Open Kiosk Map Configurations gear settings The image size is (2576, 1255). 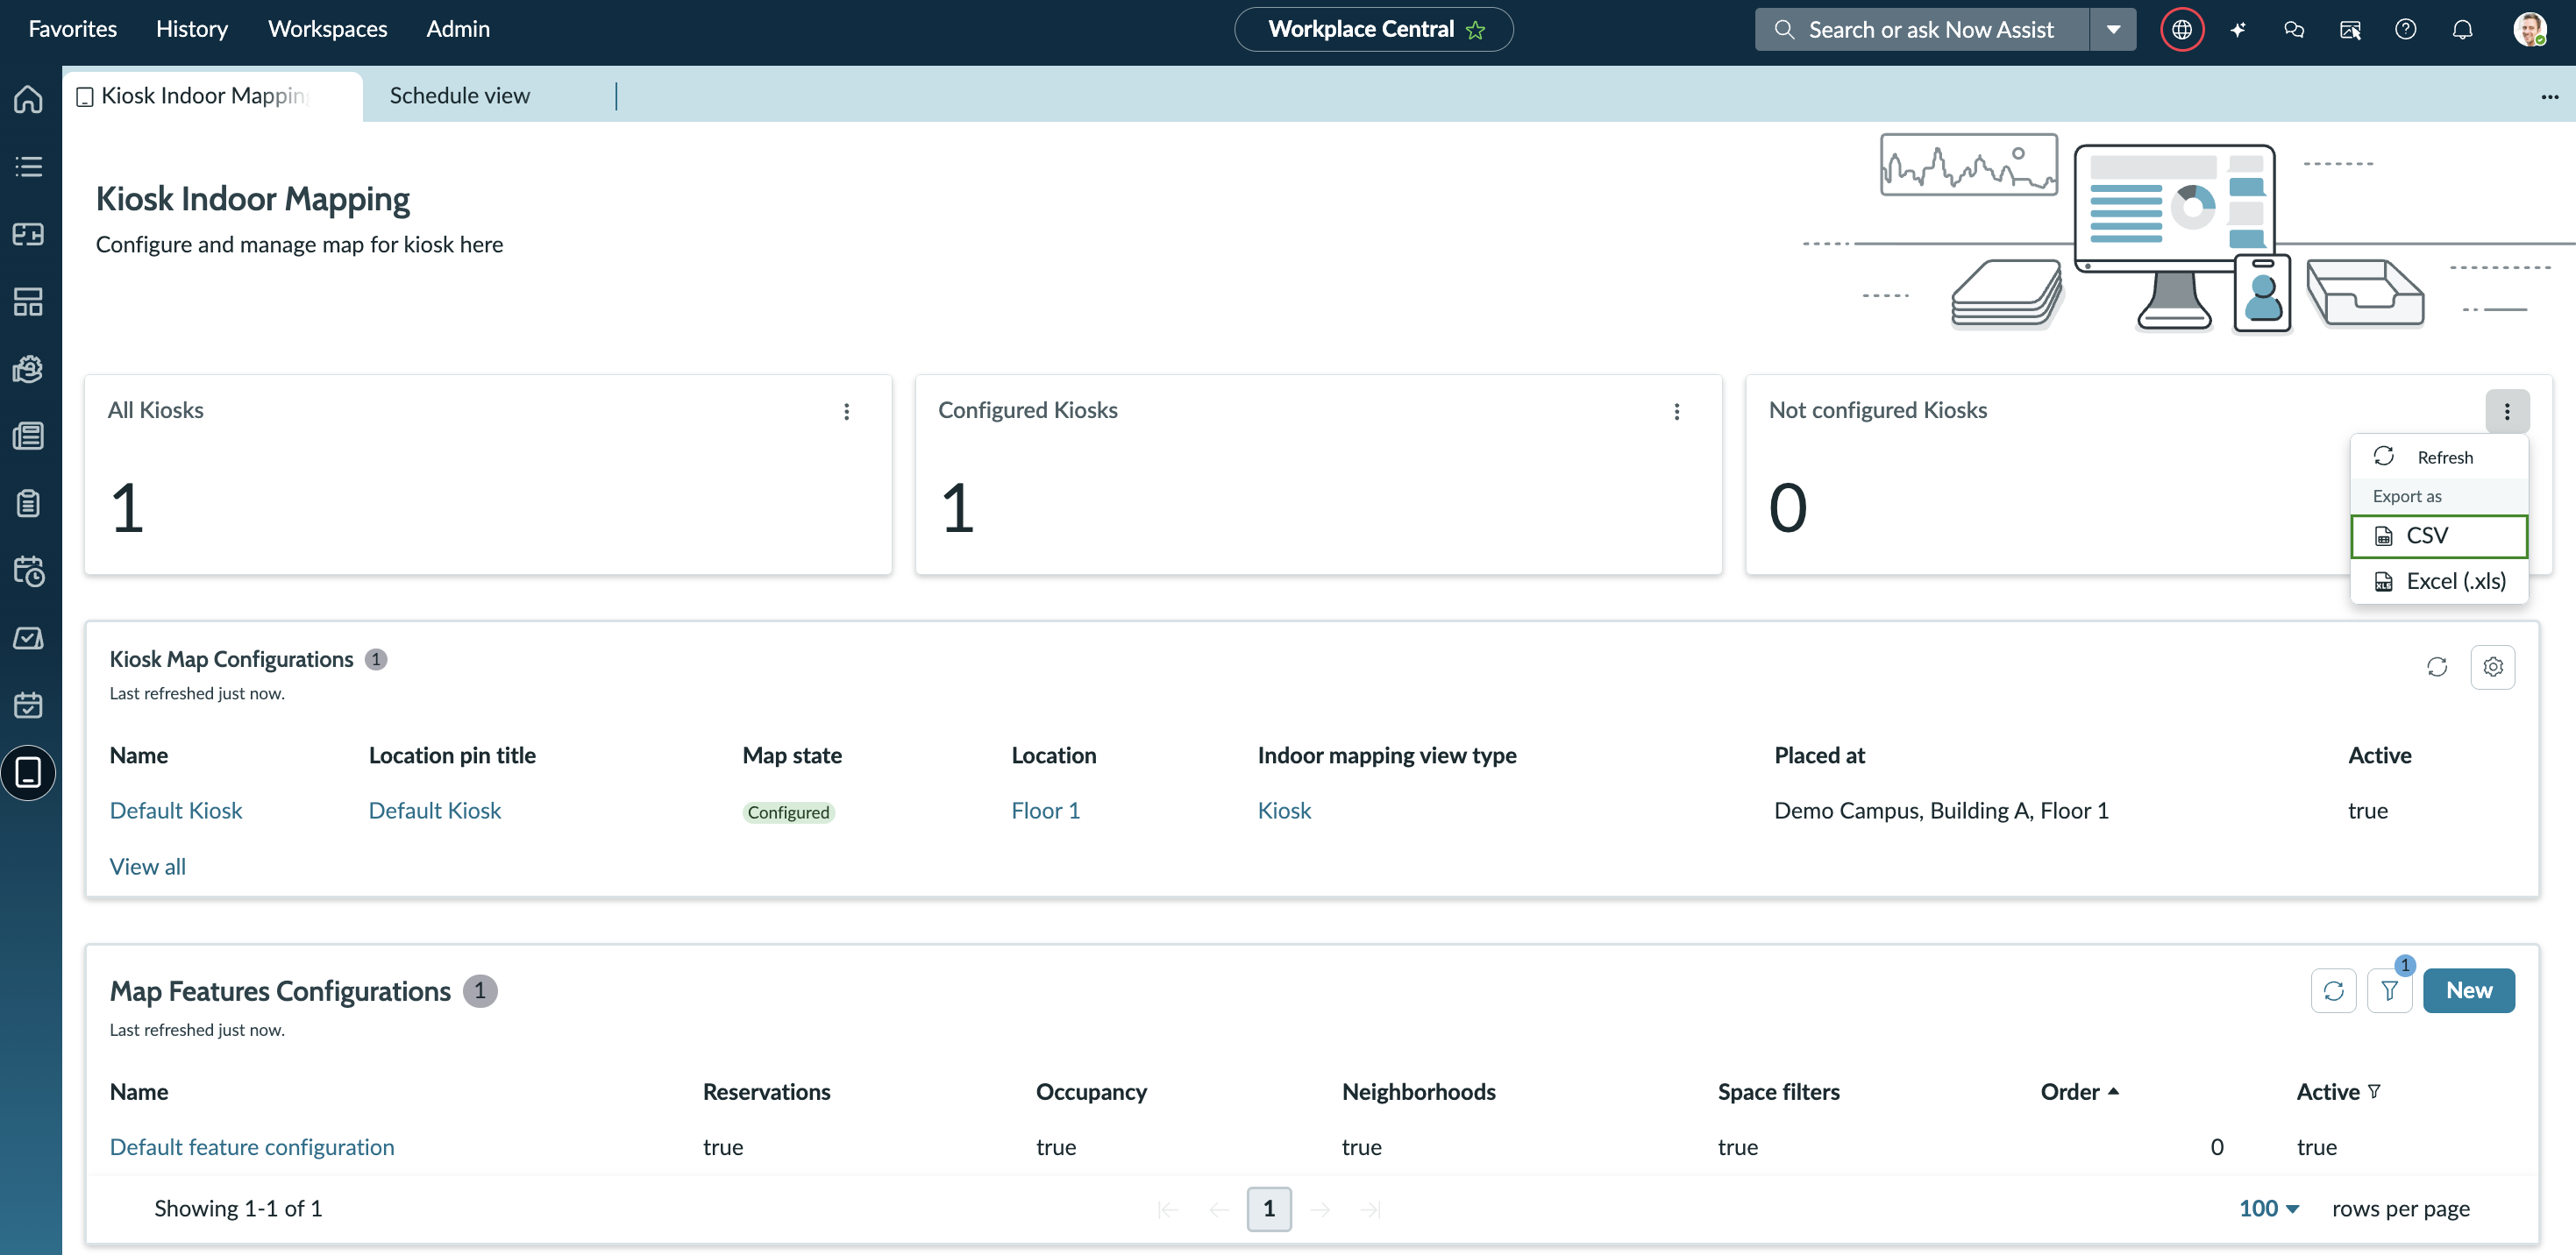click(x=2493, y=666)
